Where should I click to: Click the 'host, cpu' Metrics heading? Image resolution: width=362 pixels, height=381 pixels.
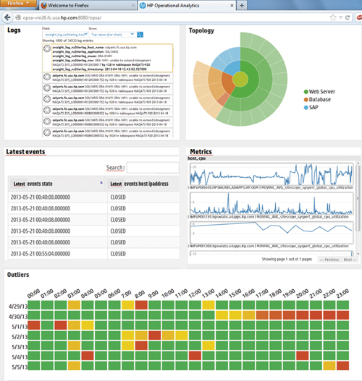[x=197, y=158]
